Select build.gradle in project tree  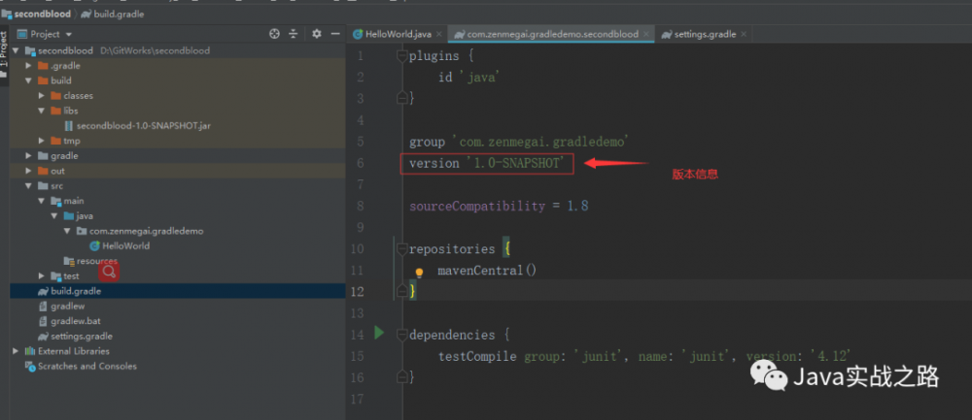click(x=76, y=291)
